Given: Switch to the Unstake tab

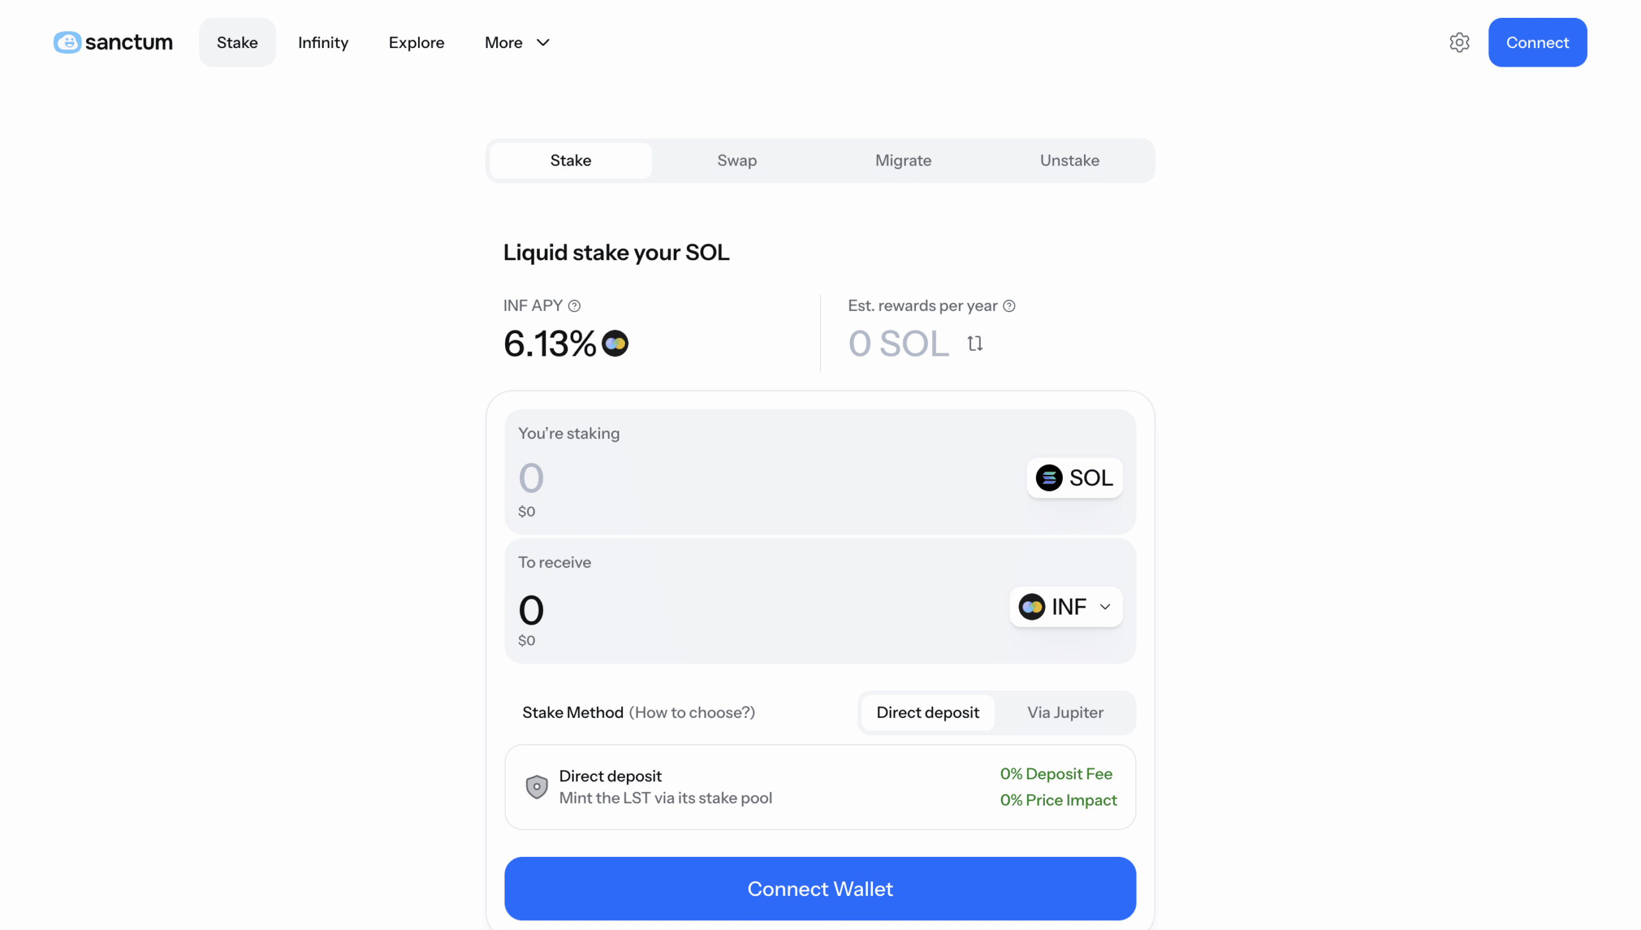Looking at the screenshot, I should click(1069, 160).
